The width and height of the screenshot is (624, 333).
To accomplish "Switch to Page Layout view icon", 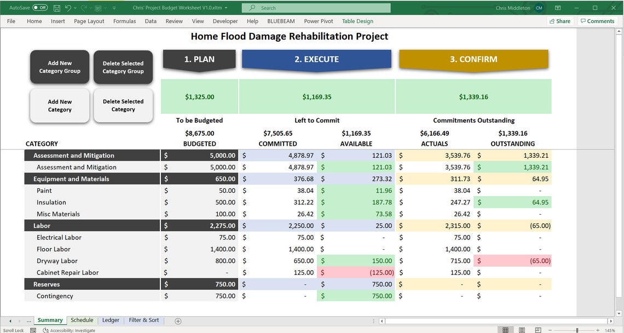I will (522, 330).
